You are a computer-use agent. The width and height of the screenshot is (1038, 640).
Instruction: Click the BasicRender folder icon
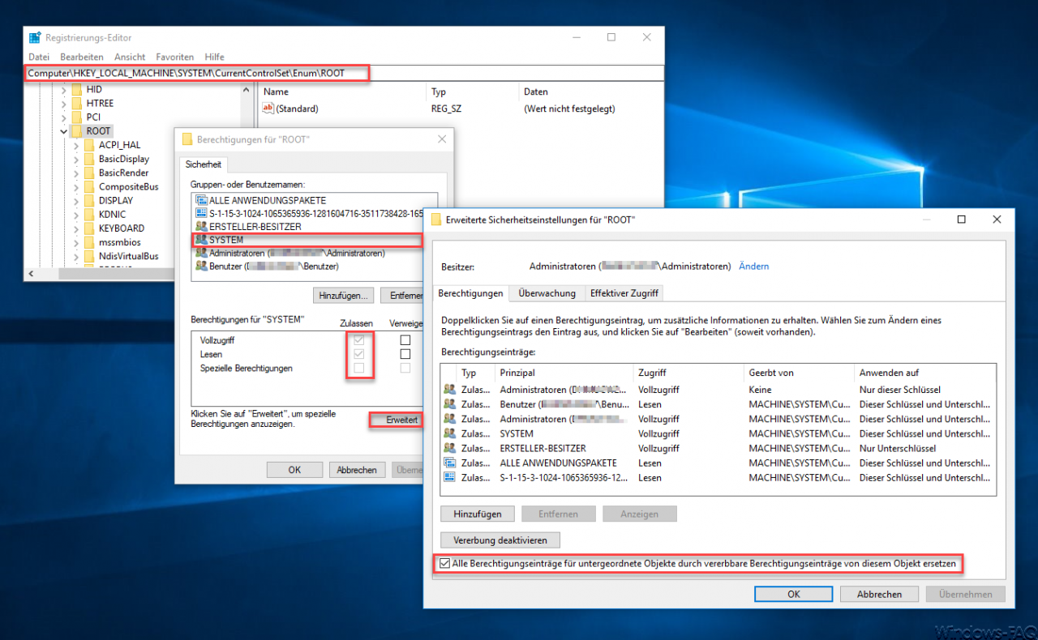tap(89, 173)
